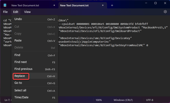
Task: Choose Find in the Edit menu
Action: click(35, 55)
